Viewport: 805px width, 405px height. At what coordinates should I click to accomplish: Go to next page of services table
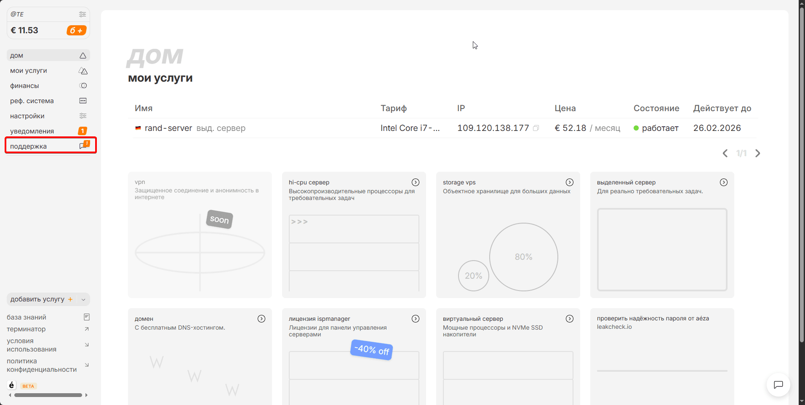coord(757,153)
